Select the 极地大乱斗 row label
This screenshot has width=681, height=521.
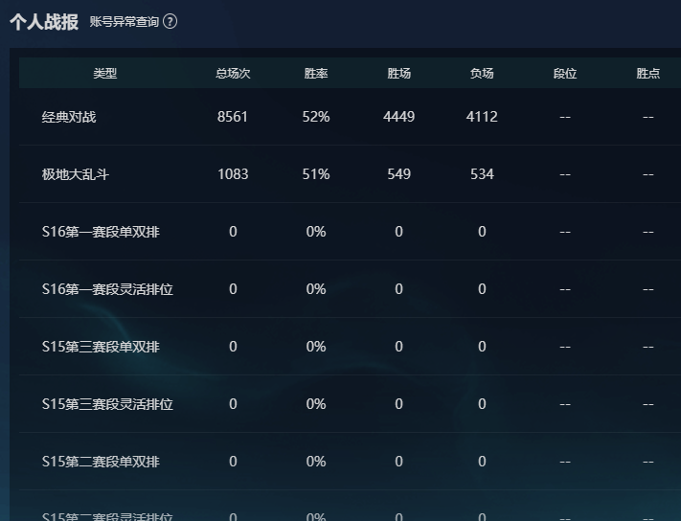point(75,174)
